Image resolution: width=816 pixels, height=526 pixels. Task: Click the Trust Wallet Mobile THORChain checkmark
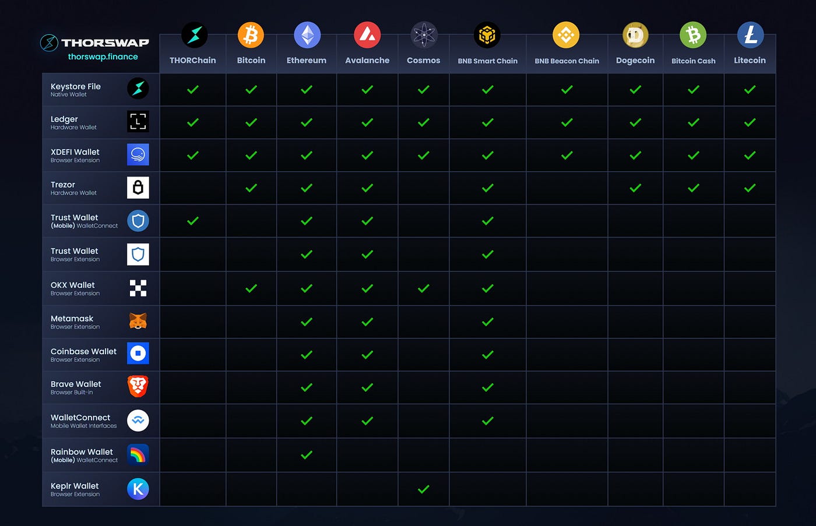tap(193, 221)
